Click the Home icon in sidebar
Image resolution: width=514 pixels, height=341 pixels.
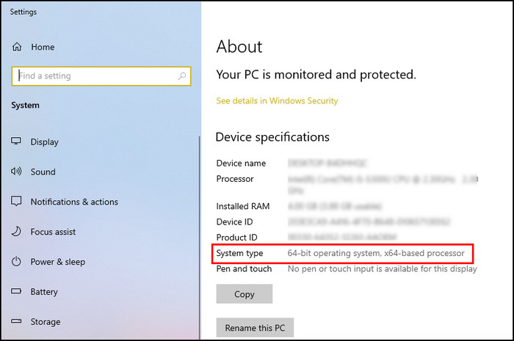16,47
